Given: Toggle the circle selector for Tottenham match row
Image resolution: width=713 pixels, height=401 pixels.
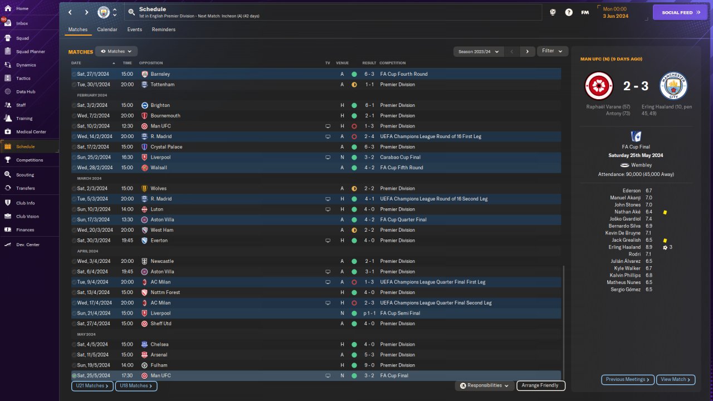Looking at the screenshot, I should click(x=74, y=85).
